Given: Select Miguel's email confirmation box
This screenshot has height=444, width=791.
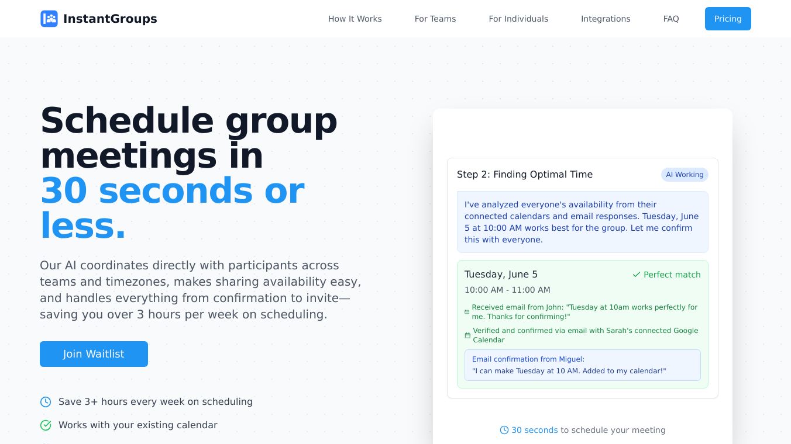Looking at the screenshot, I should click(x=582, y=365).
